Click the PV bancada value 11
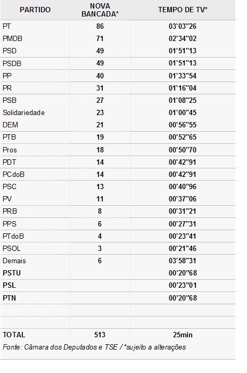This screenshot has width=247, height=373. pyautogui.click(x=100, y=199)
